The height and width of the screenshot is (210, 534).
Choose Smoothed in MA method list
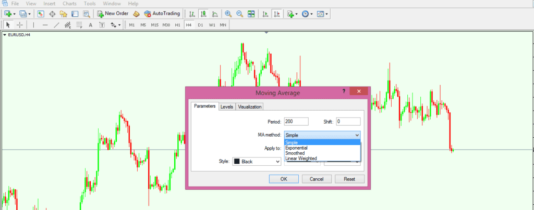[x=322, y=153]
